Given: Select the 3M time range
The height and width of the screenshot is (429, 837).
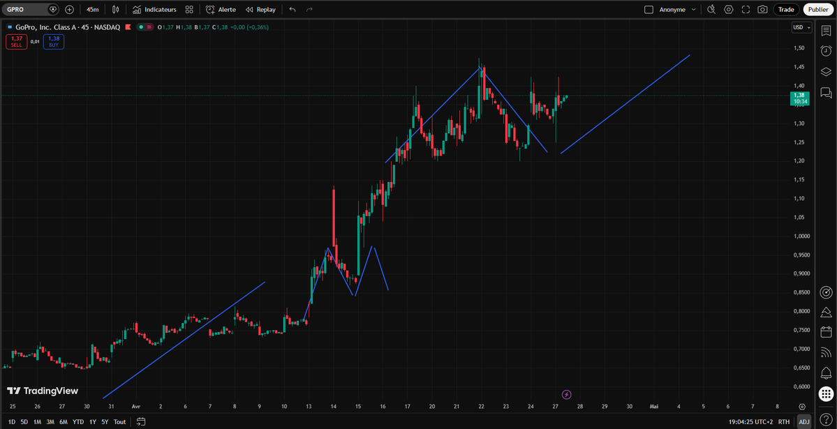Looking at the screenshot, I should click(50, 421).
